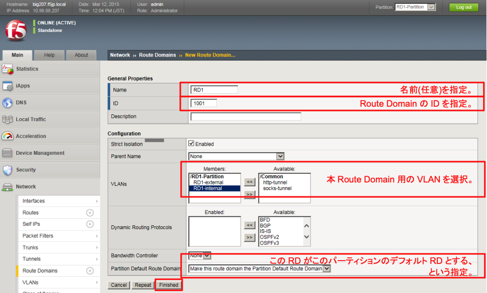The width and height of the screenshot is (487, 293).
Task: Click Route Domains breadcrumb link
Action: point(157,55)
